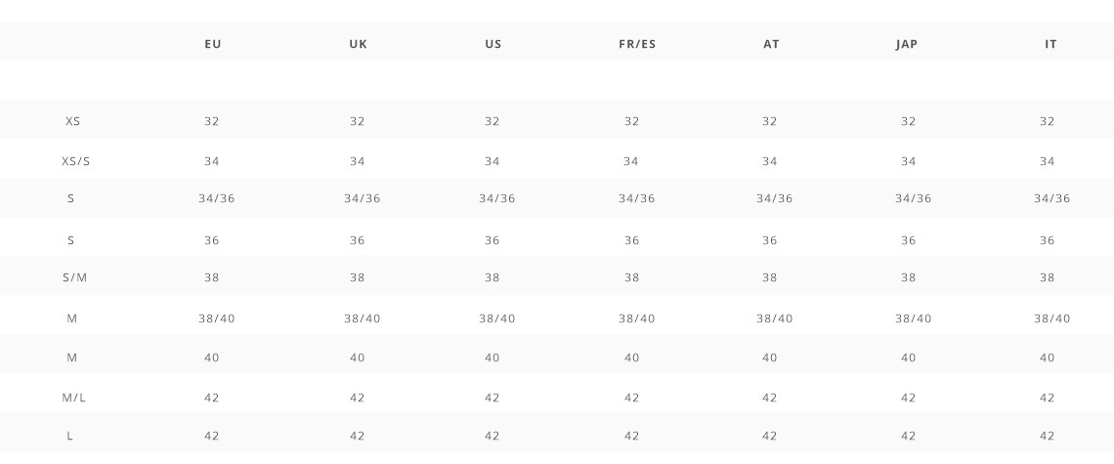Click the EU column header
The image size is (1114, 464).
[212, 44]
